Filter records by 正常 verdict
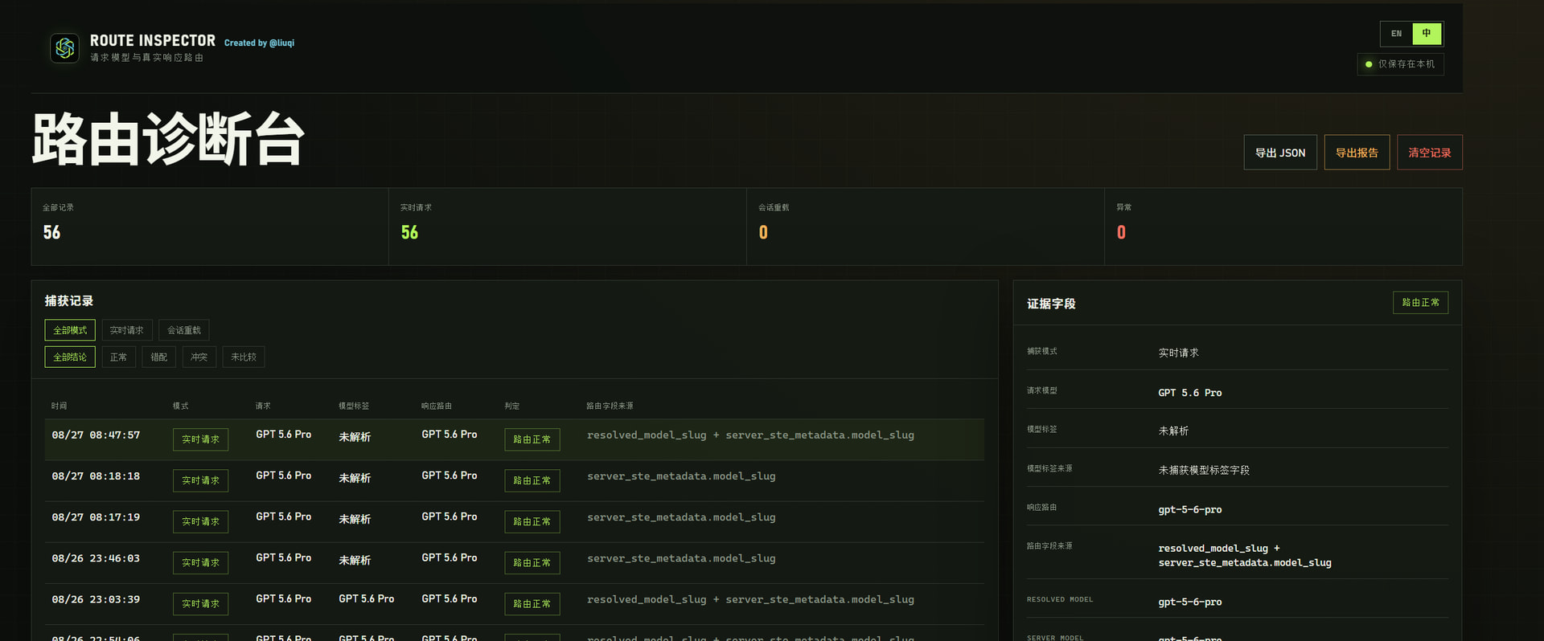This screenshot has width=1544, height=641. point(118,357)
